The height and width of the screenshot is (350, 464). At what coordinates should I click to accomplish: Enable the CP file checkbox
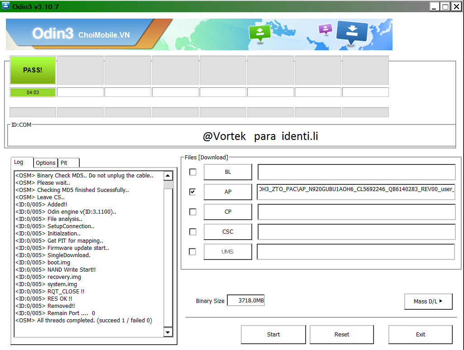coord(193,212)
